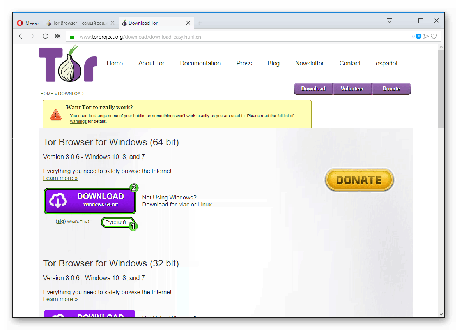Click the yellow DONATE button

(x=360, y=180)
